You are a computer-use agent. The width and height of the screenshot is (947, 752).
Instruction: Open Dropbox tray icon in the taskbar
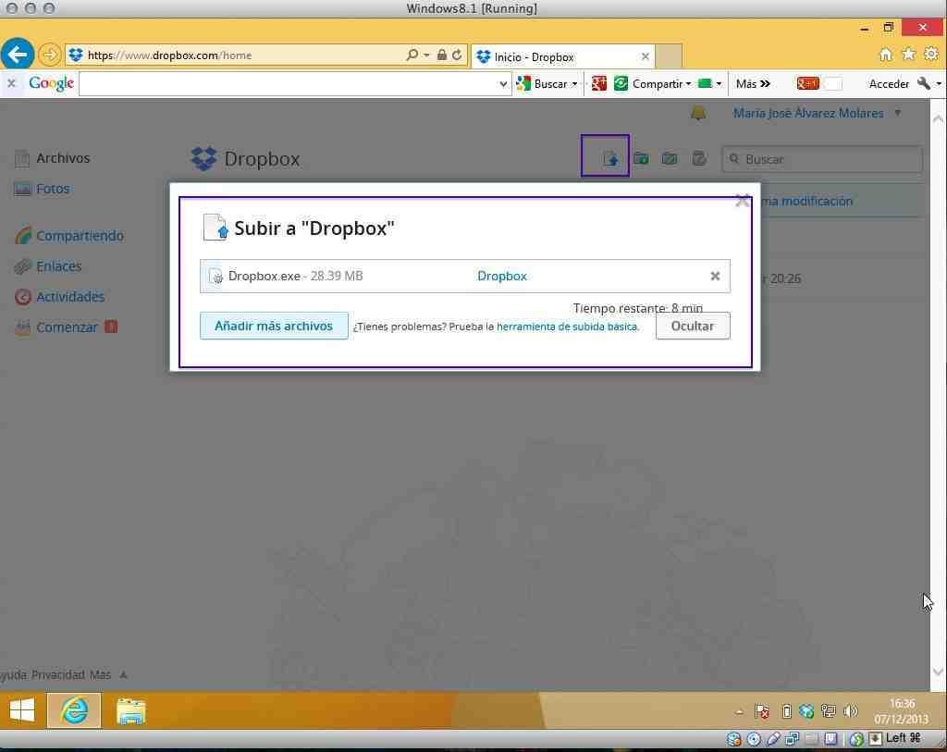(x=806, y=711)
